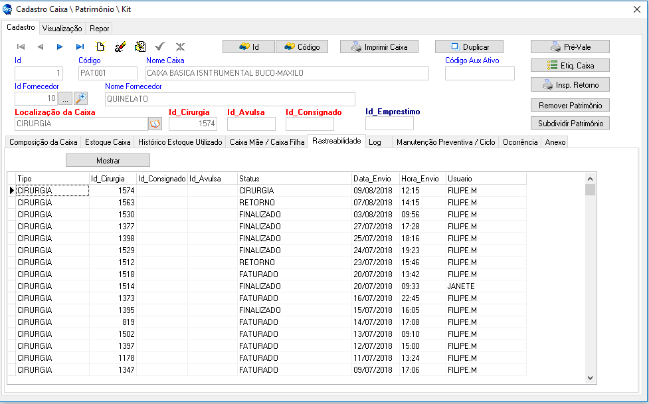649x404 pixels.
Task: Open the Composição da Caixa tab
Action: tap(43, 142)
